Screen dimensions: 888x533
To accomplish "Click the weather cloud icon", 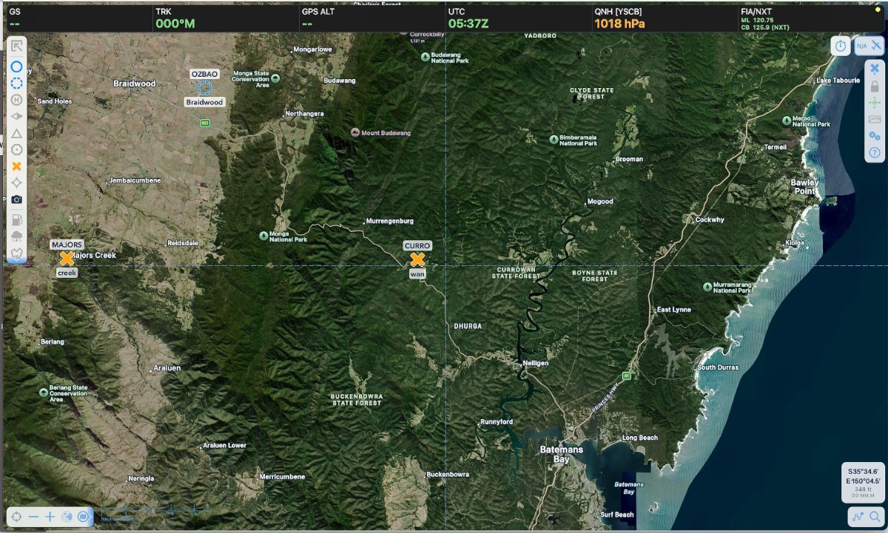I will coord(16,236).
